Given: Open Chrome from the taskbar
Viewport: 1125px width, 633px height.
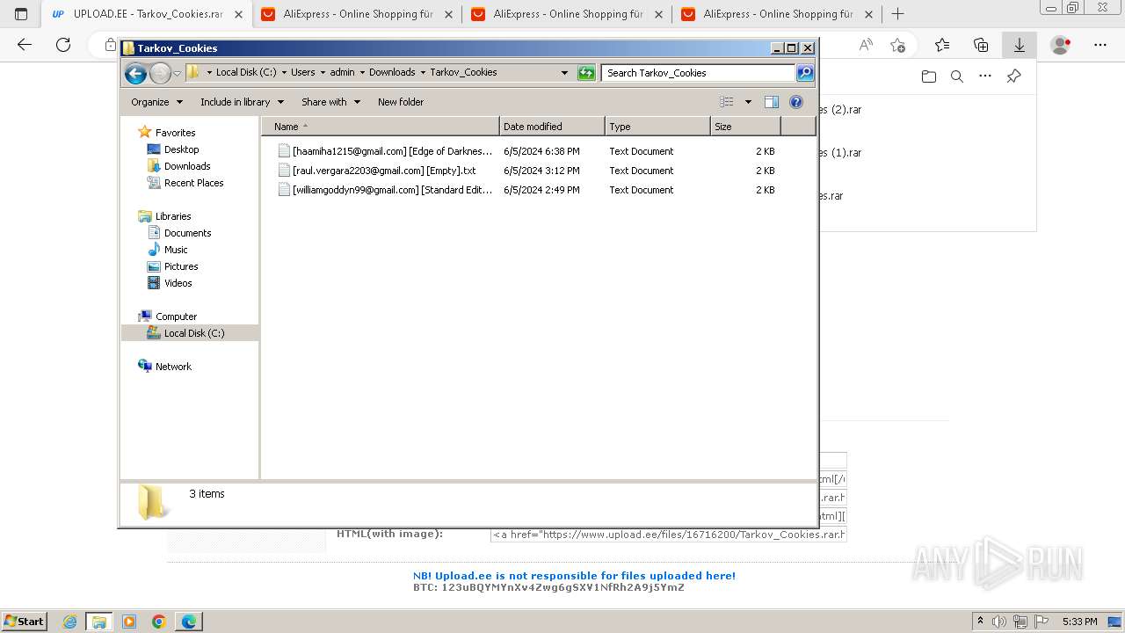Looking at the screenshot, I should tap(159, 622).
